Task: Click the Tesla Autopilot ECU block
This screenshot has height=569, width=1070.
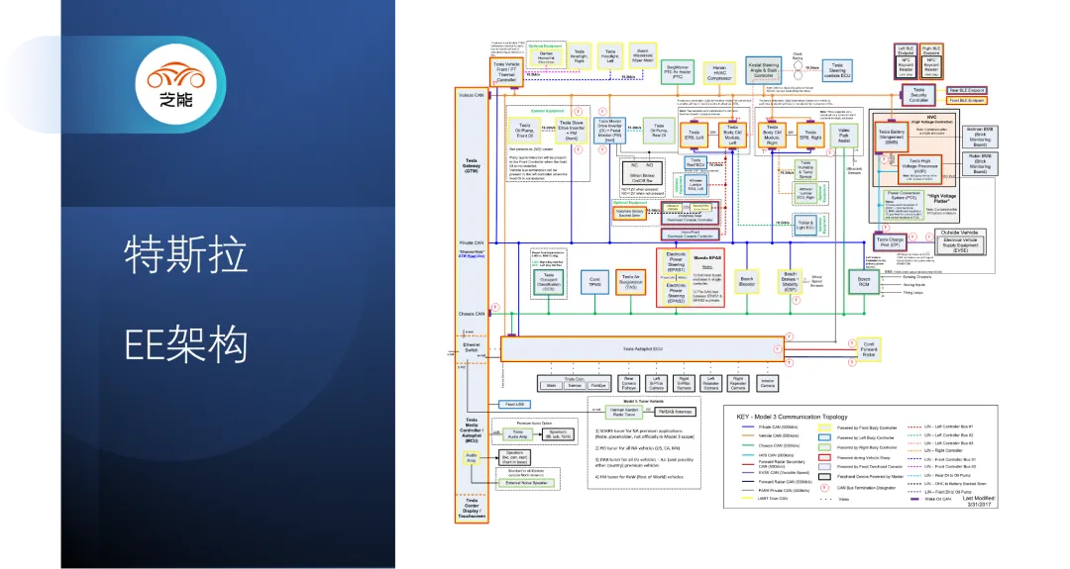Action: [643, 349]
